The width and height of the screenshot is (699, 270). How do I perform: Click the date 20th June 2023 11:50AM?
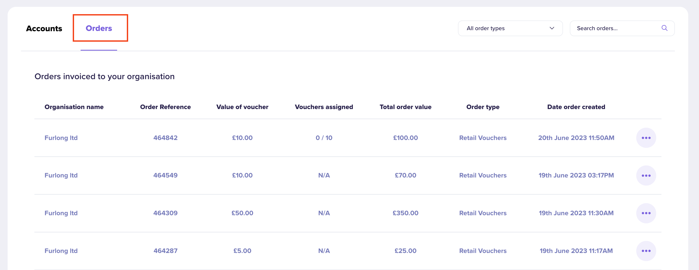(x=576, y=138)
